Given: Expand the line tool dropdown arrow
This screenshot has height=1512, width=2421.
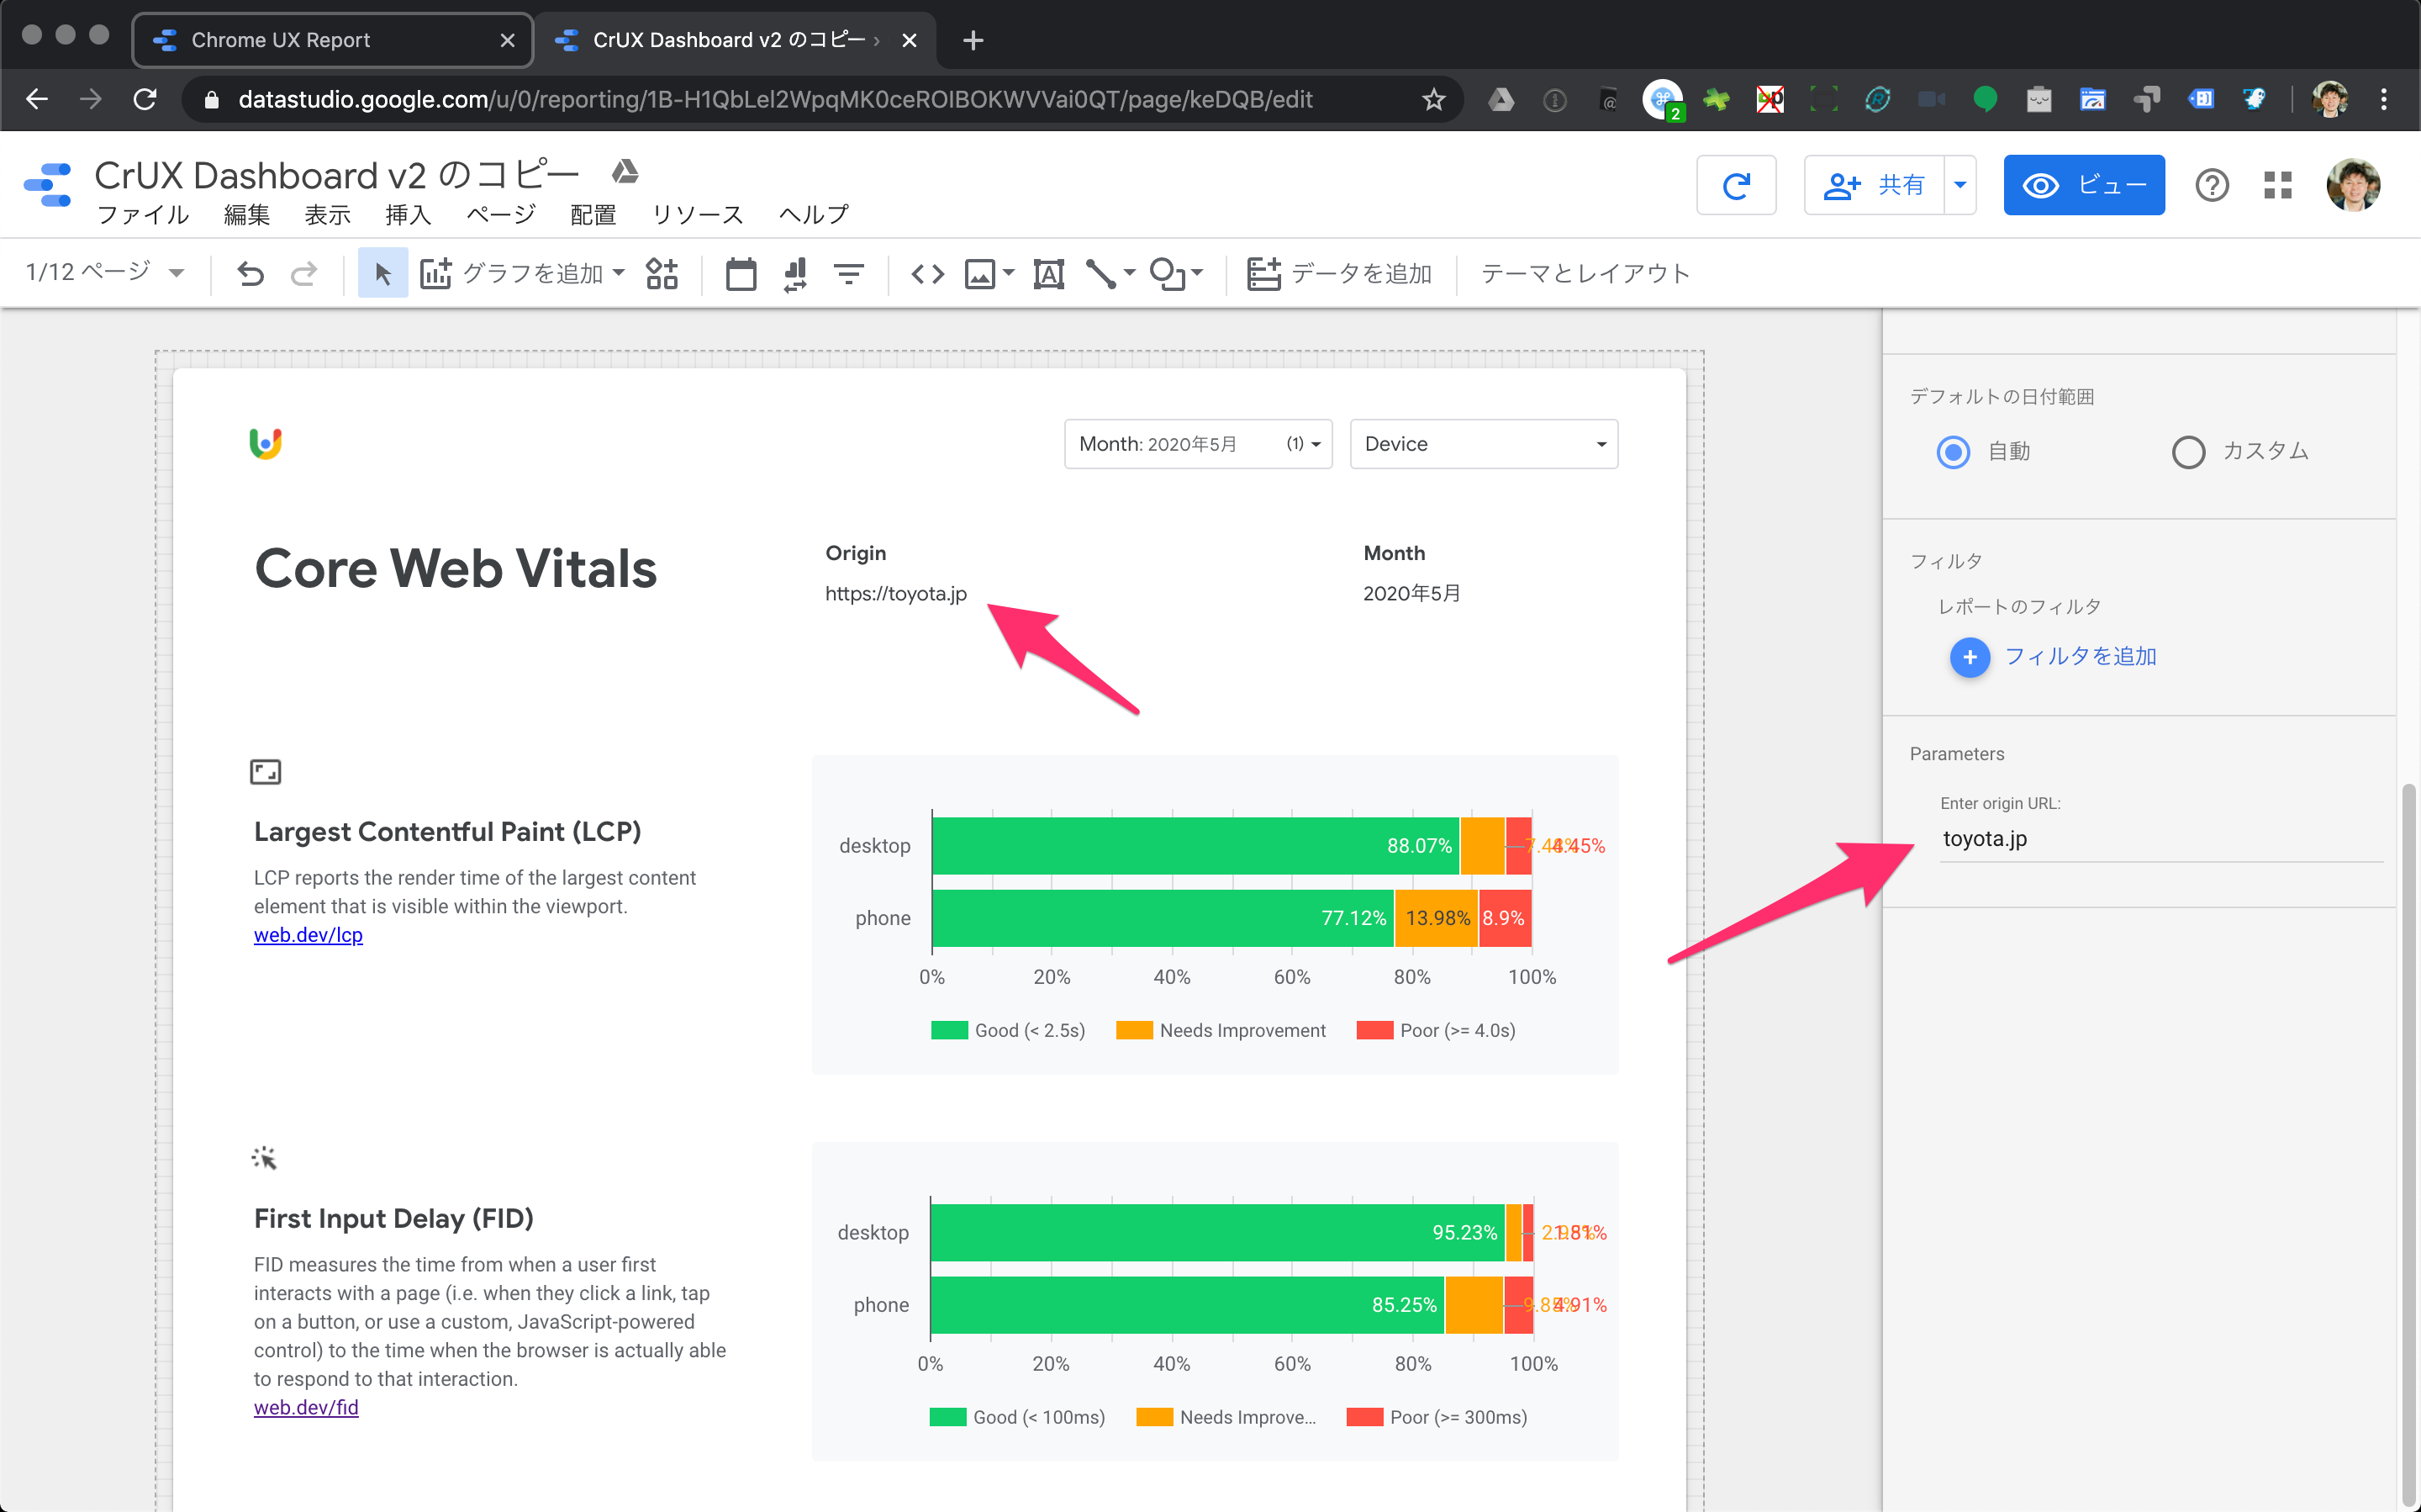Looking at the screenshot, I should [x=1128, y=273].
